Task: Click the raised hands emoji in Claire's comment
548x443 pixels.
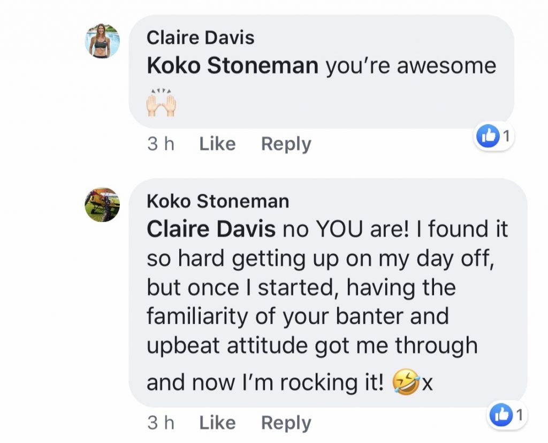Action: point(161,103)
